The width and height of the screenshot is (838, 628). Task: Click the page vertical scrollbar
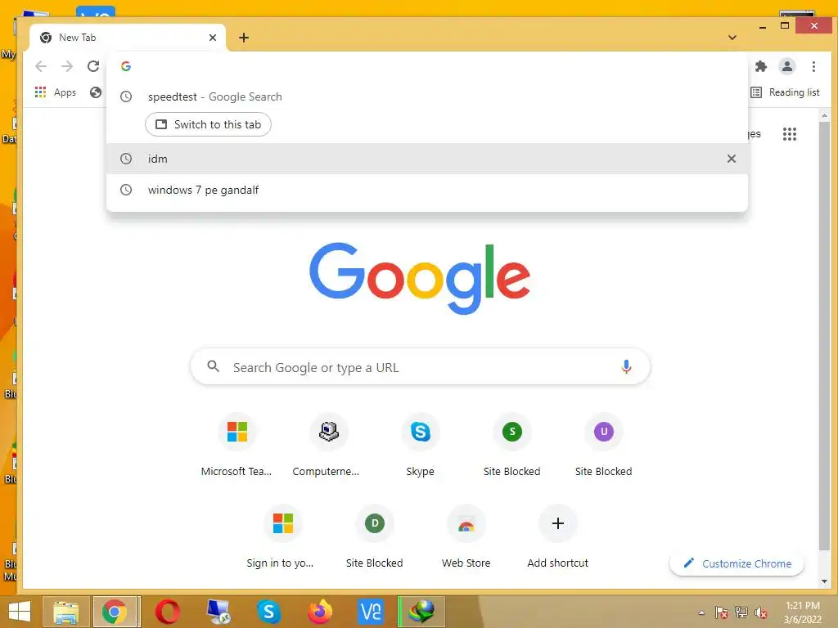[824, 336]
